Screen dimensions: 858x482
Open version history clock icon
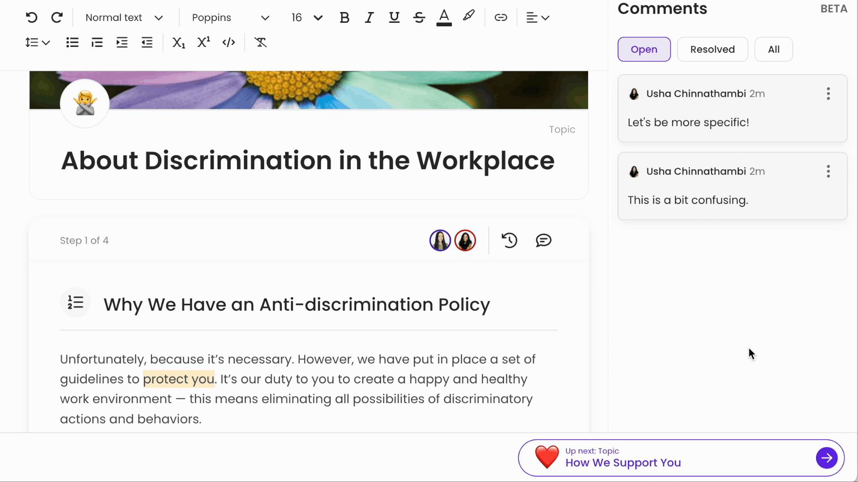509,241
